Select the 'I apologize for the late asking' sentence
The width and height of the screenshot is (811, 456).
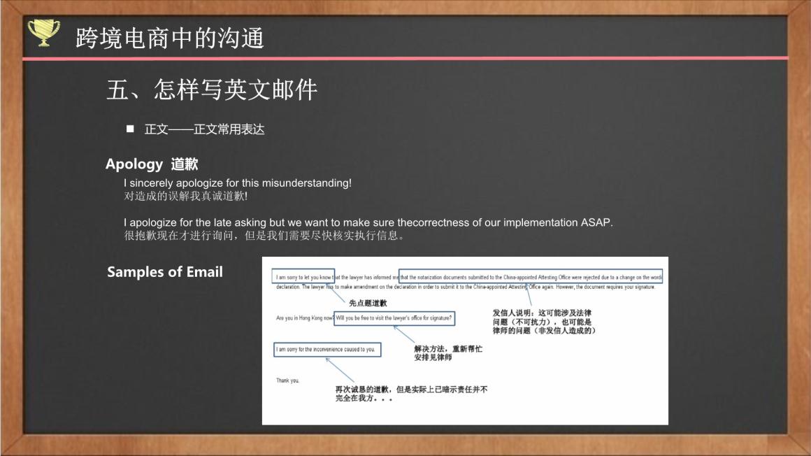click(368, 222)
